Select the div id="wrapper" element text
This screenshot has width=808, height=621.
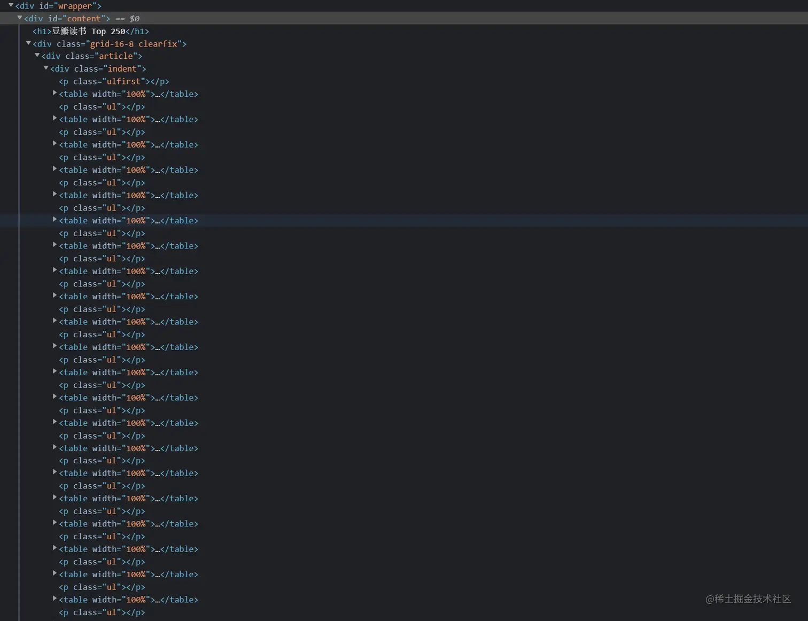click(x=58, y=6)
